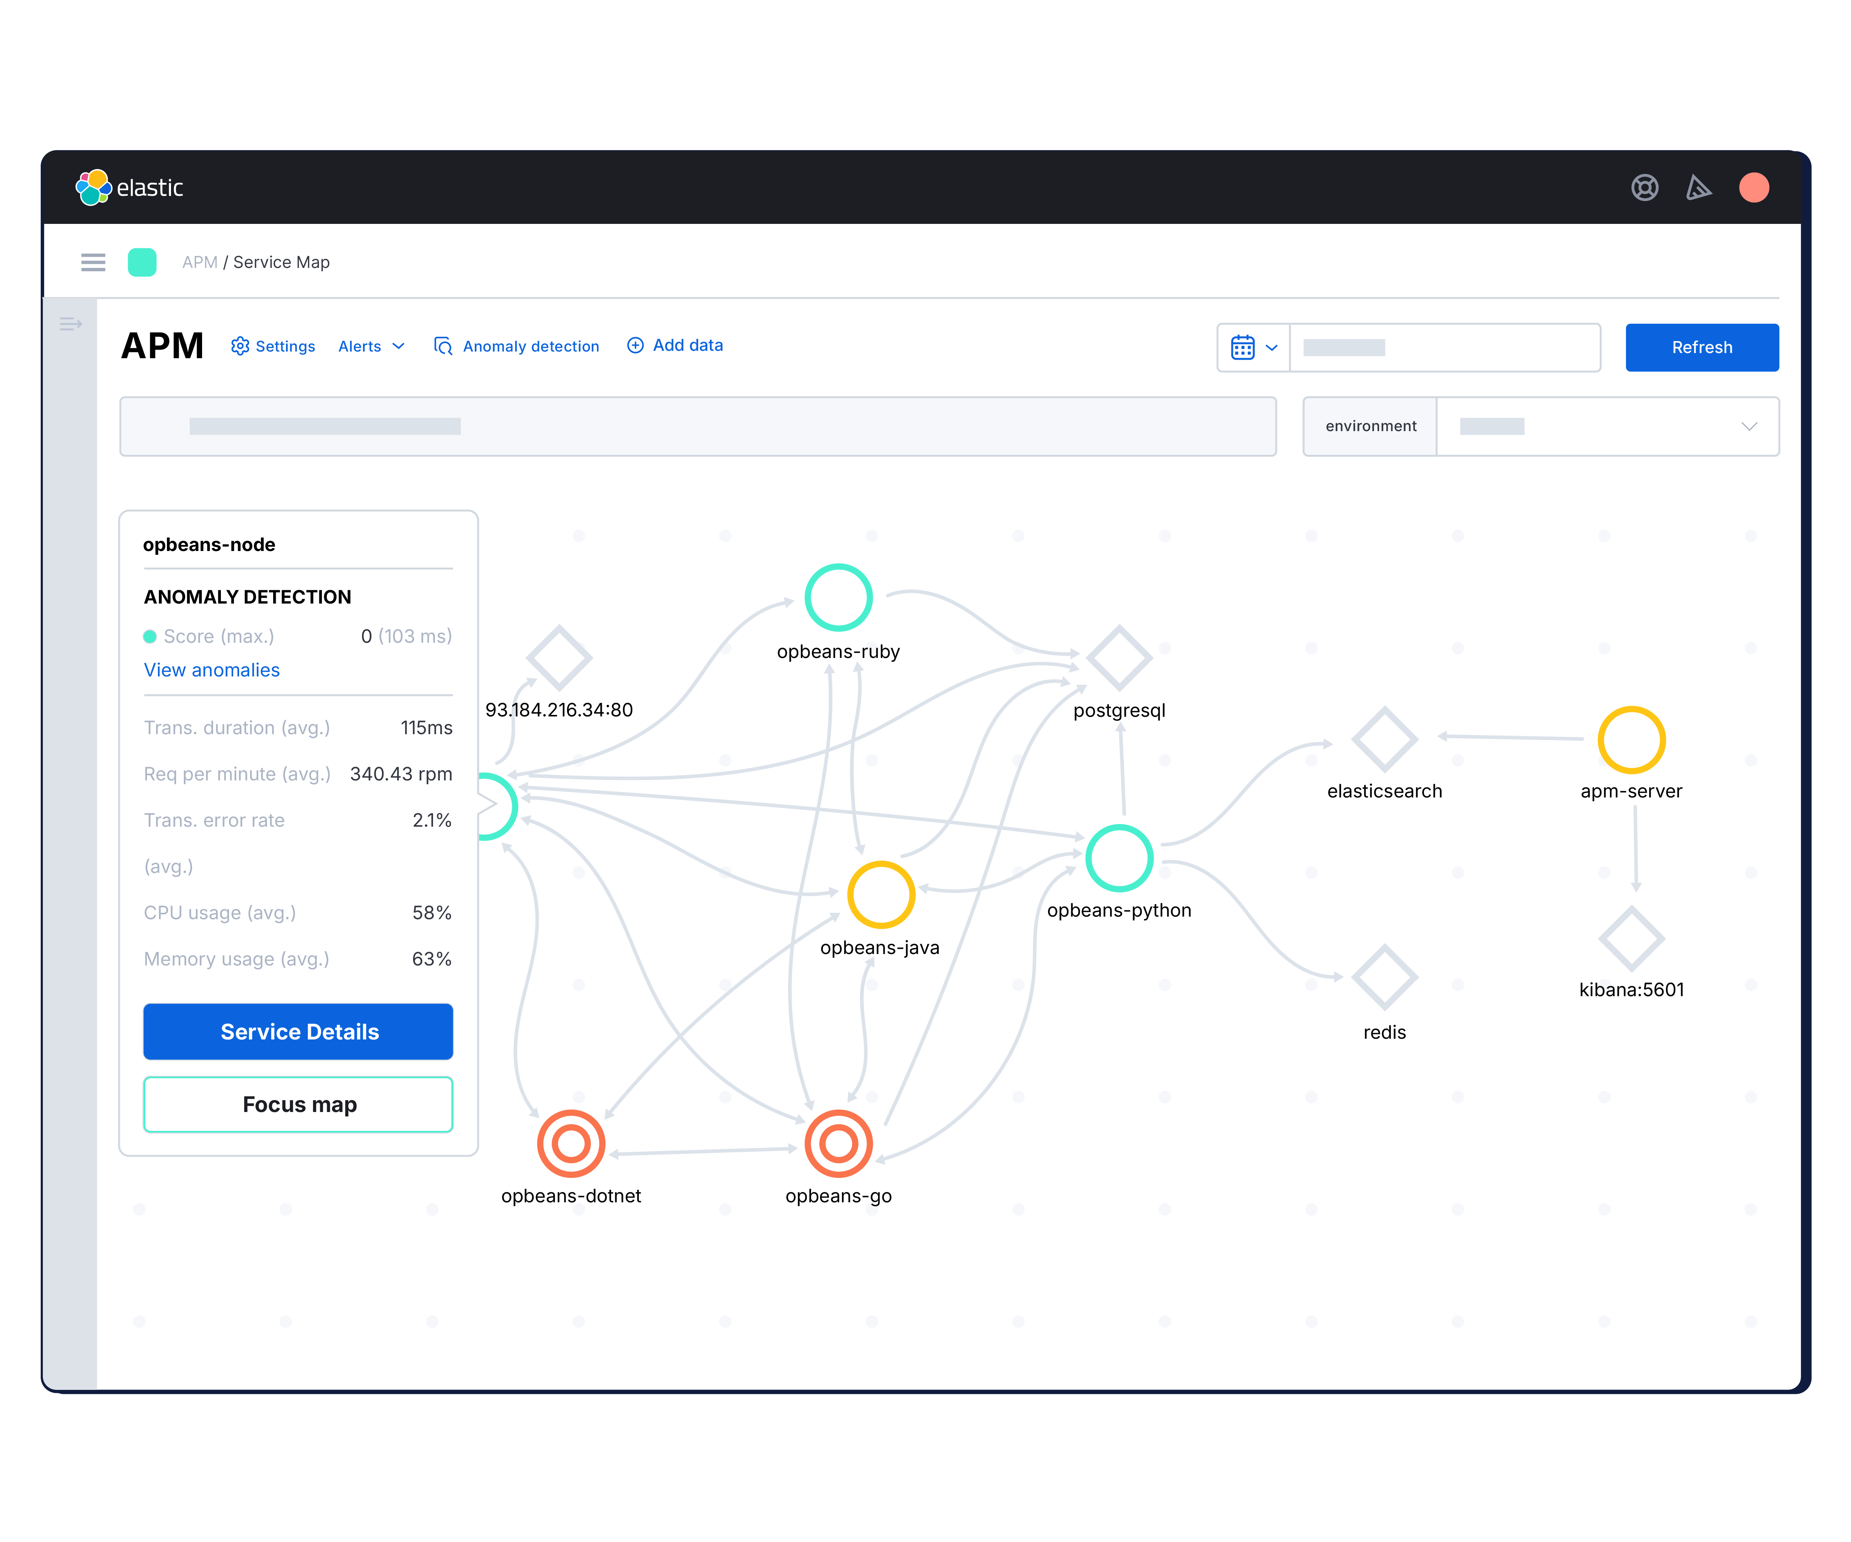Viewport: 1851px width, 1542px height.
Task: Click the ANOMALY DETECTION heading
Action: coord(248,597)
